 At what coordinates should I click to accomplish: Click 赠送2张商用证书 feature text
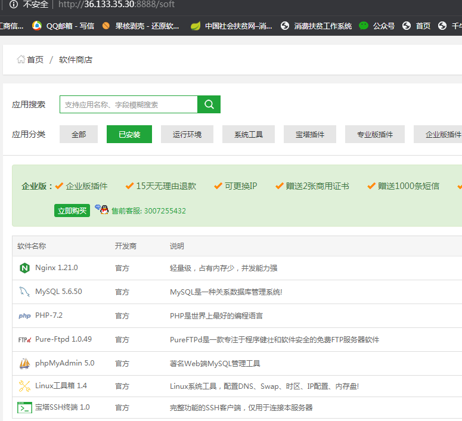pos(317,186)
